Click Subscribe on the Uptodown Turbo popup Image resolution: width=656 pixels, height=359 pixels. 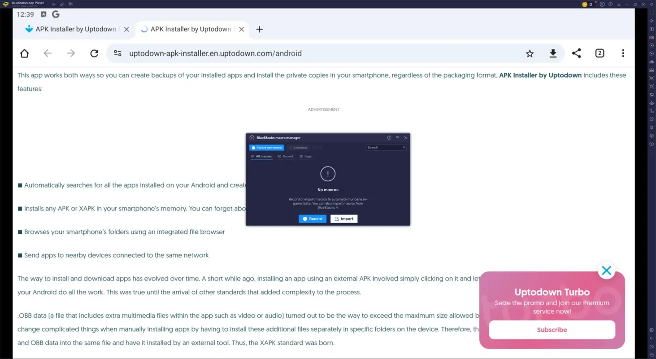coord(552,330)
